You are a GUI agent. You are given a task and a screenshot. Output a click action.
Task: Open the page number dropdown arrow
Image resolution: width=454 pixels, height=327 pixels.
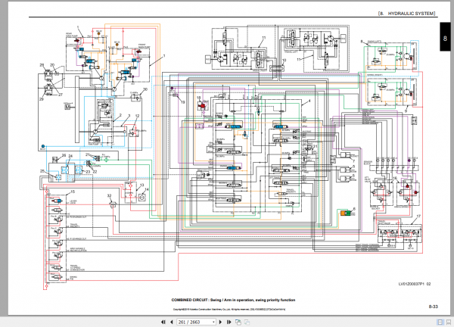(x=213, y=322)
